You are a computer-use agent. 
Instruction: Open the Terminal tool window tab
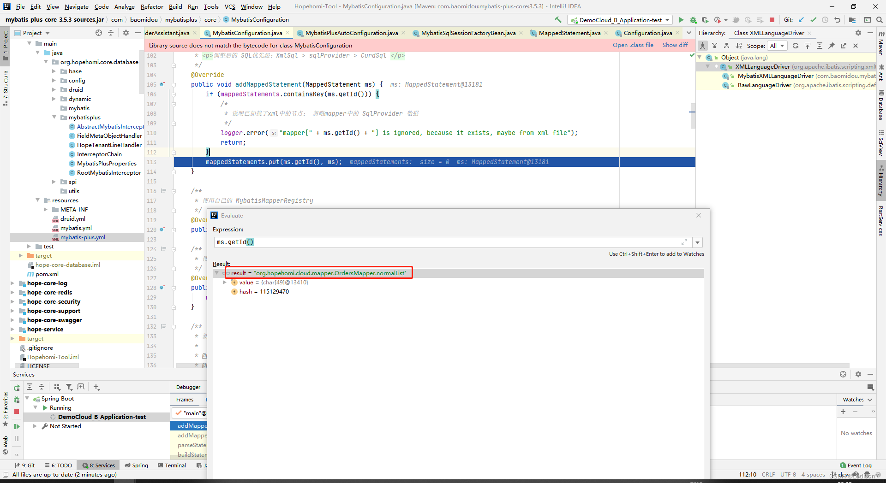pyautogui.click(x=172, y=465)
